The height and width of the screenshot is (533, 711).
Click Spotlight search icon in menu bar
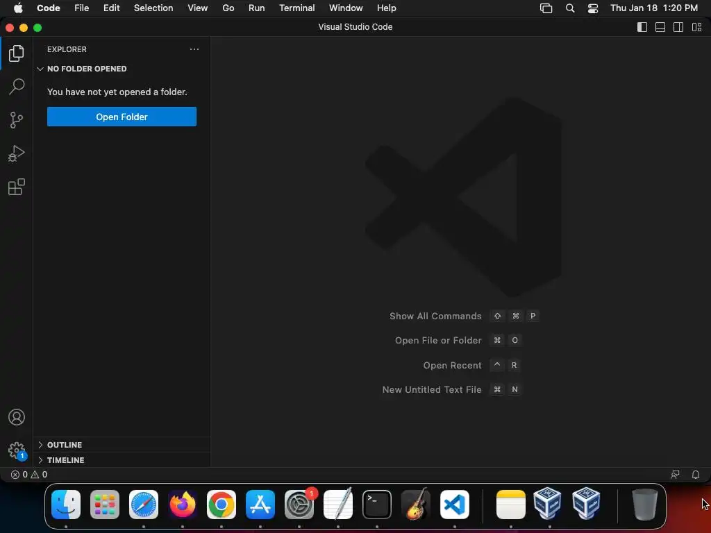point(570,8)
